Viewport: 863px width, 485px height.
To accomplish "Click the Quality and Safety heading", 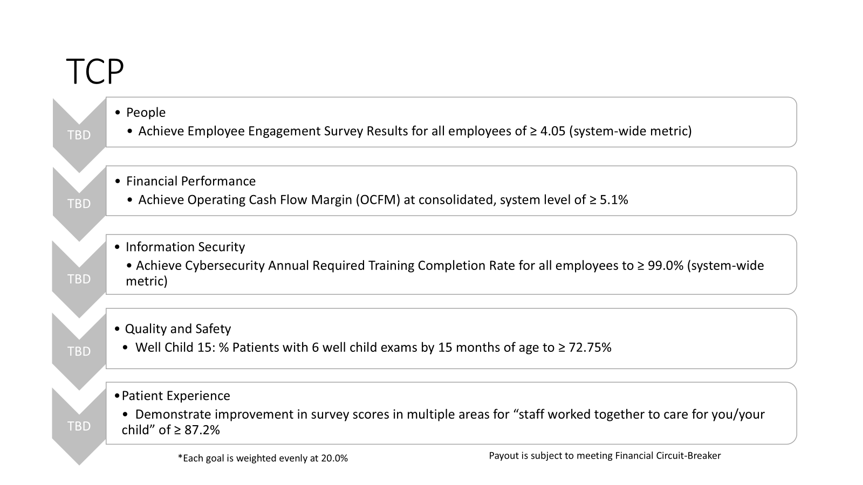I will (177, 329).
